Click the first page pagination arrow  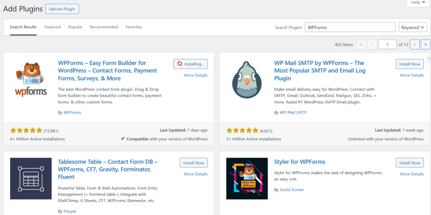coord(361,44)
